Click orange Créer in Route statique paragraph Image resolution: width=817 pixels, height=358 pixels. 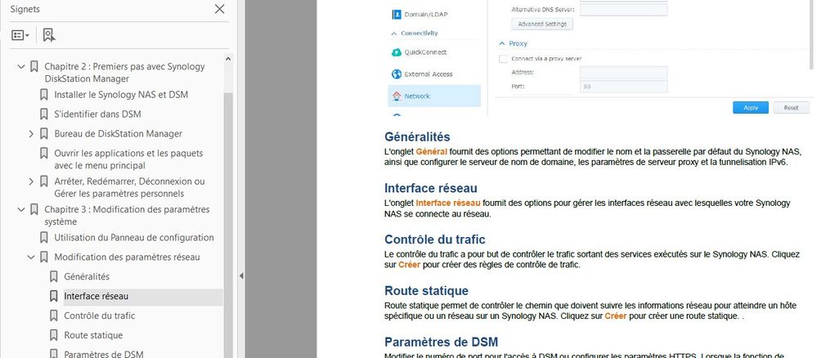pos(615,315)
